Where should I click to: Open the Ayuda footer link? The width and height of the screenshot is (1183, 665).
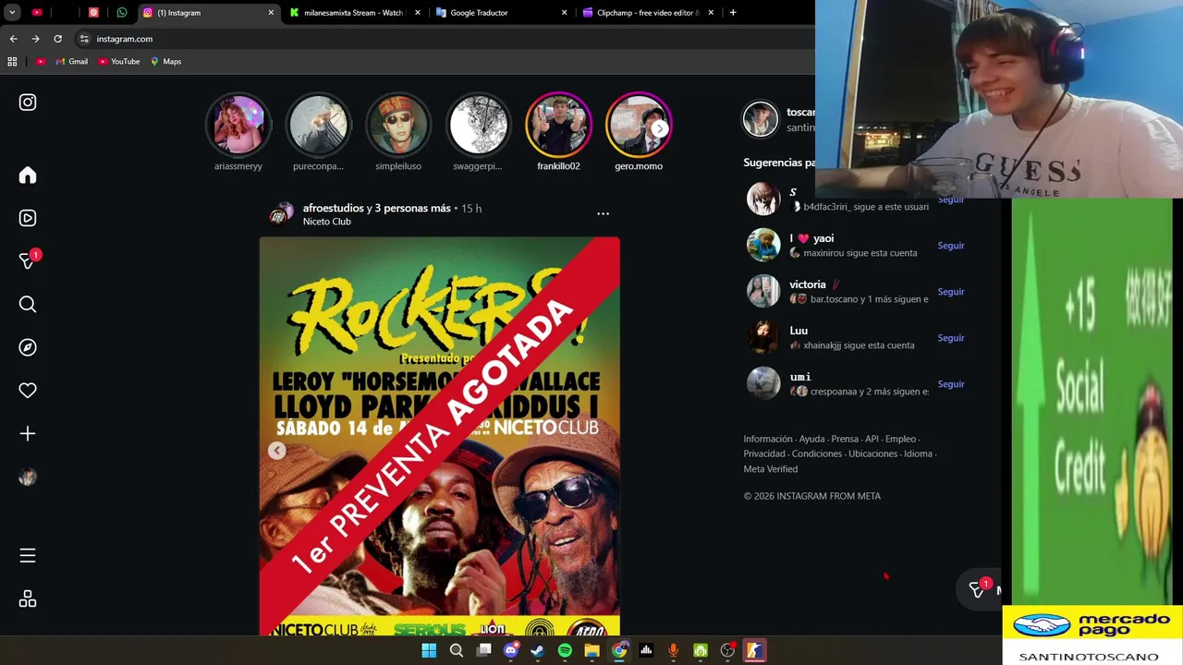tap(811, 439)
